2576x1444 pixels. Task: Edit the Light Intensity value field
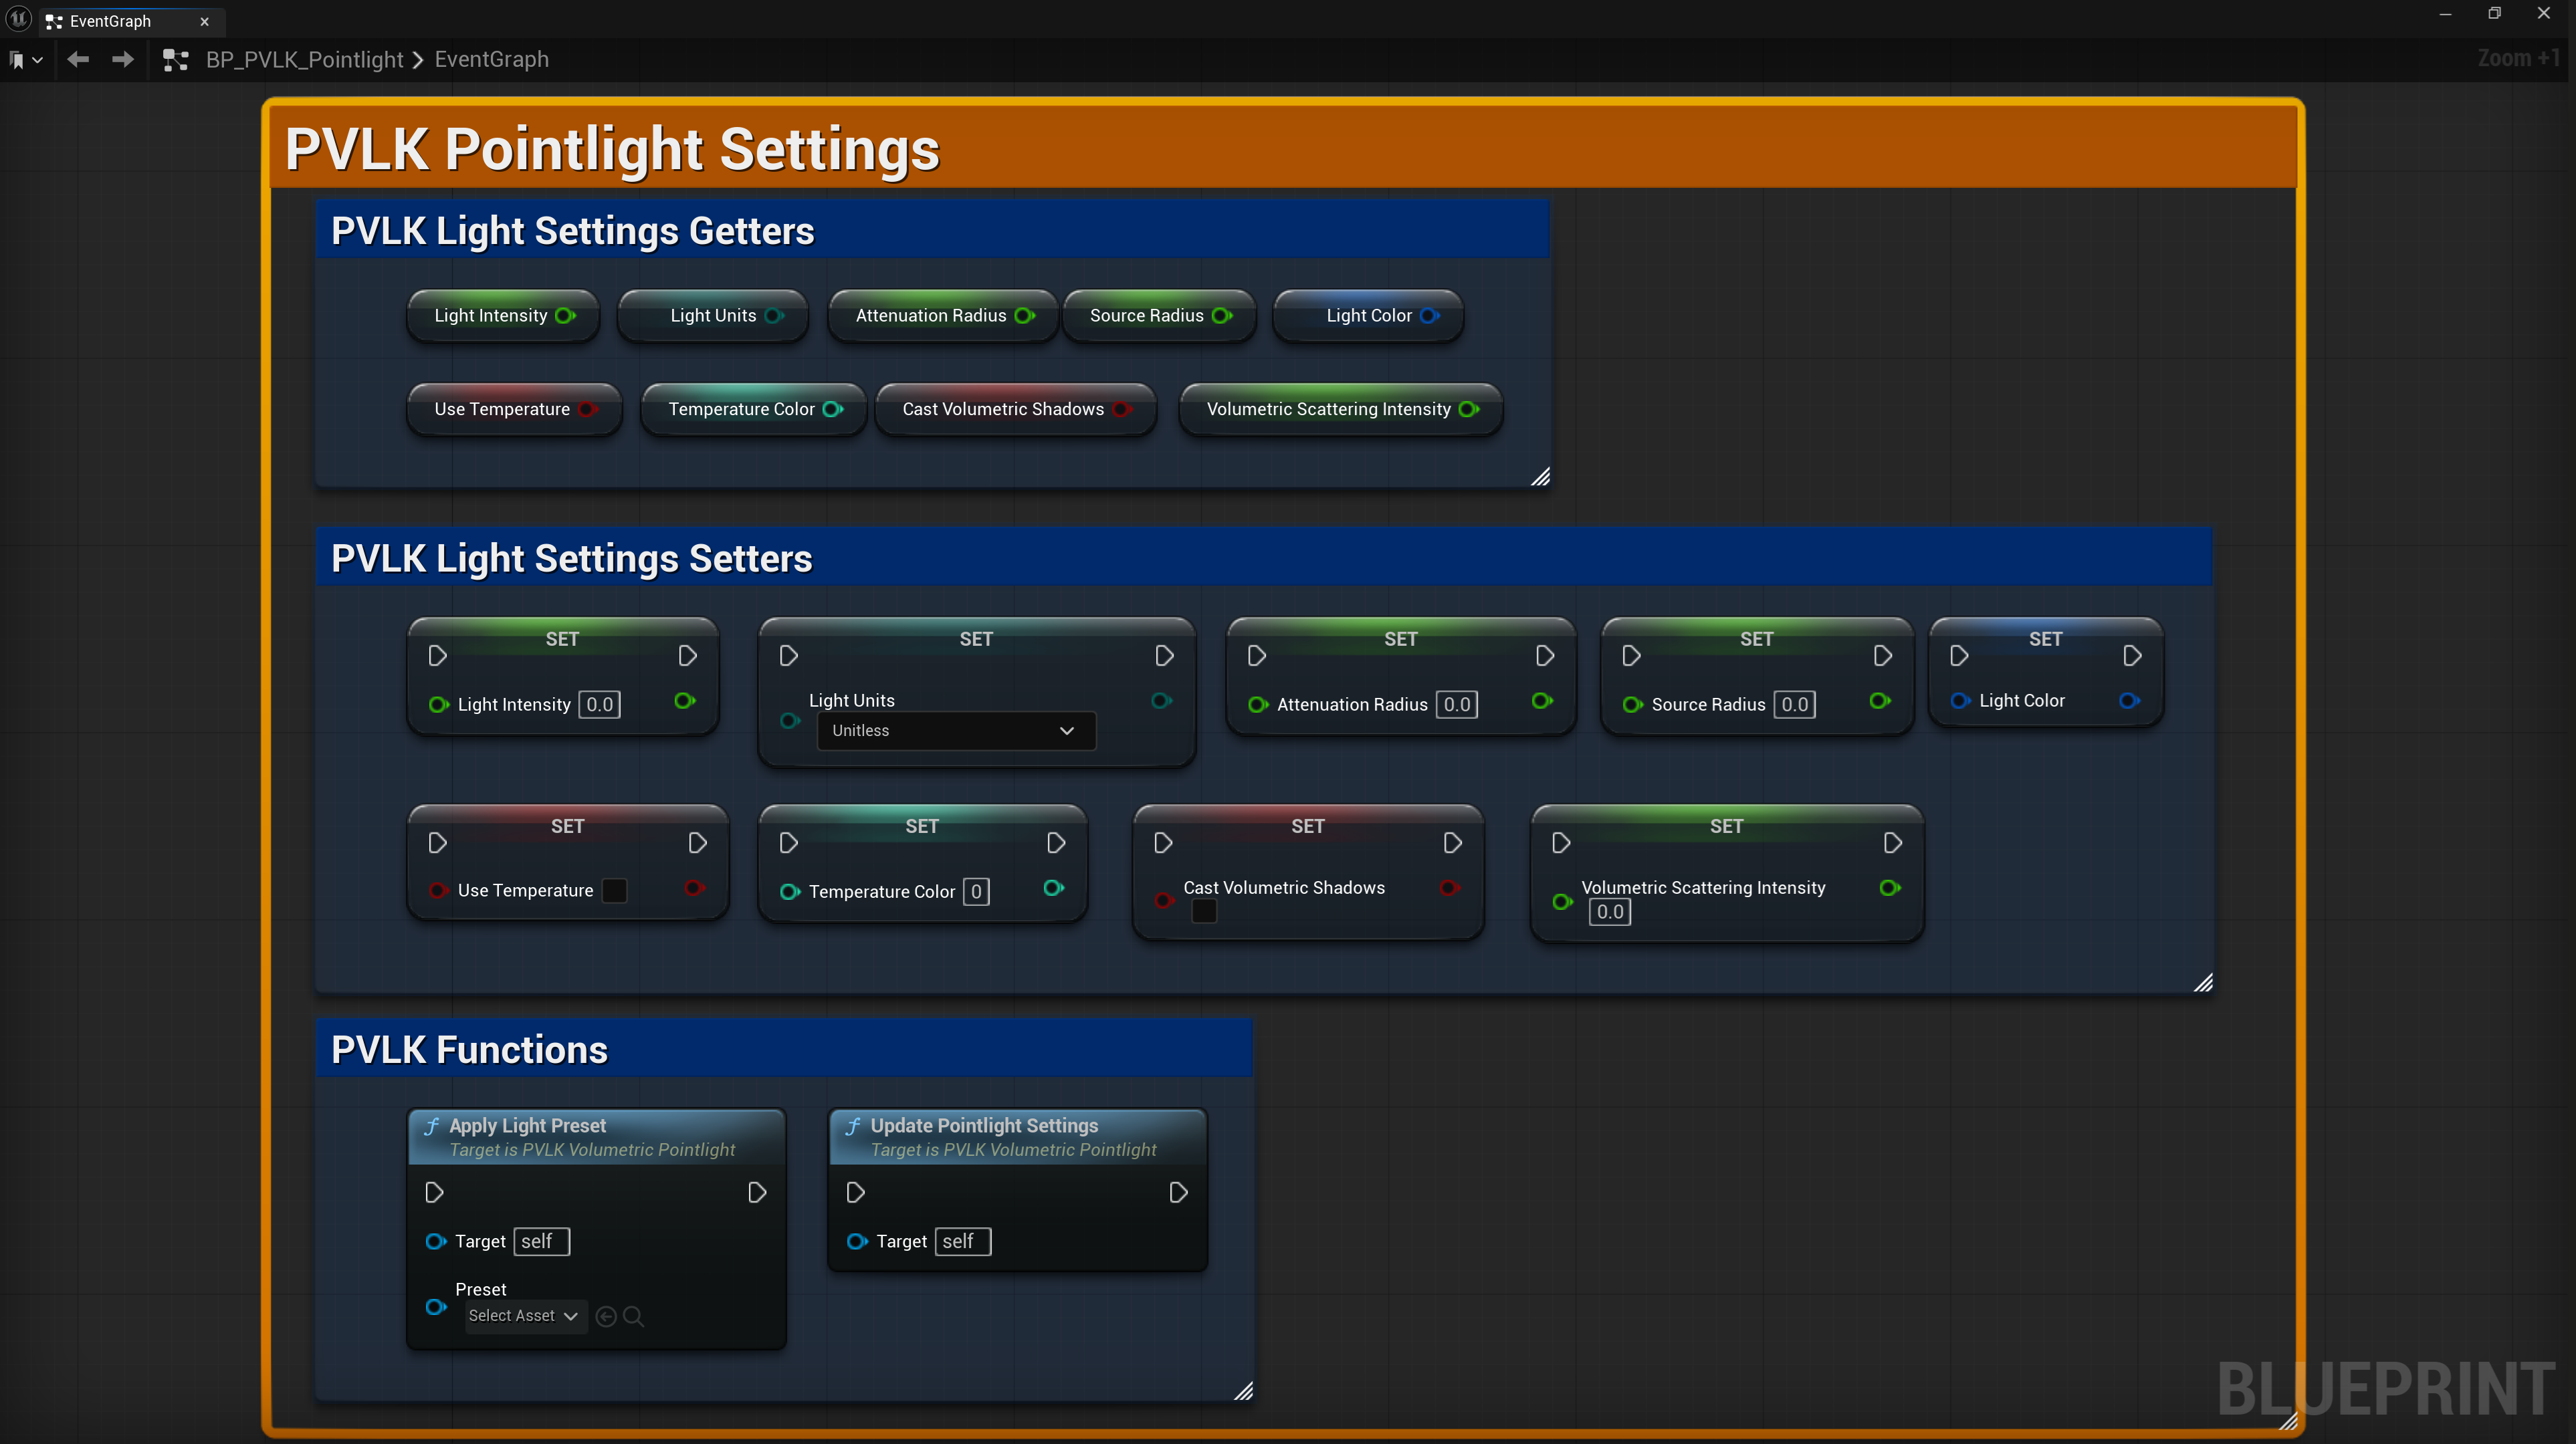pyautogui.click(x=599, y=704)
